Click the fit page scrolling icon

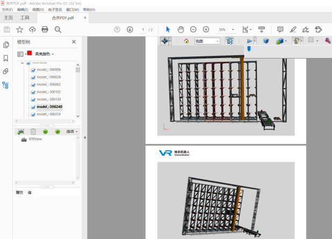click(x=245, y=30)
